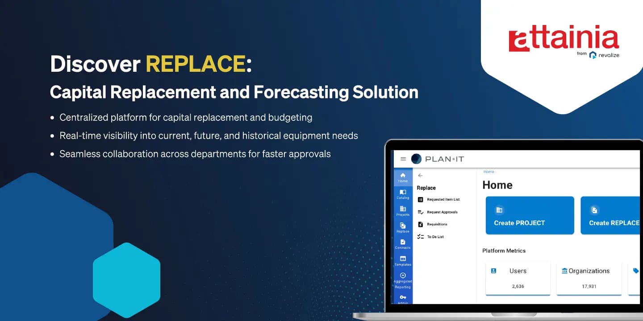Image resolution: width=643 pixels, height=321 pixels.
Task: Open Templates in the sidebar
Action: pos(403,261)
